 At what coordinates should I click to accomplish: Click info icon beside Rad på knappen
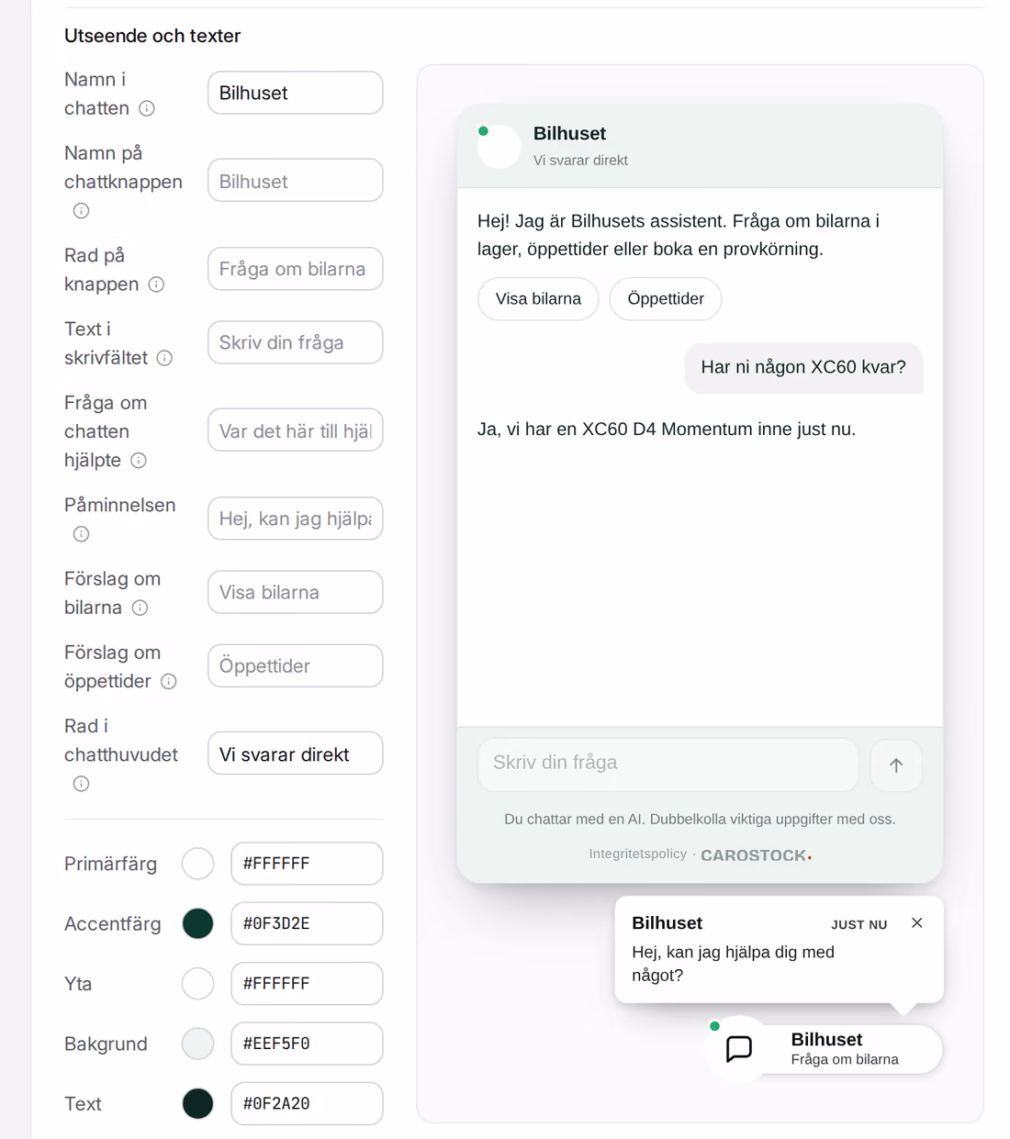coord(156,285)
